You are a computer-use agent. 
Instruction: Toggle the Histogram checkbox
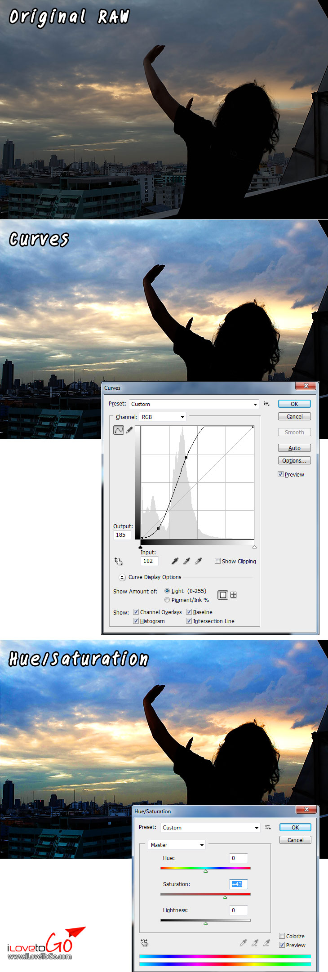136,621
